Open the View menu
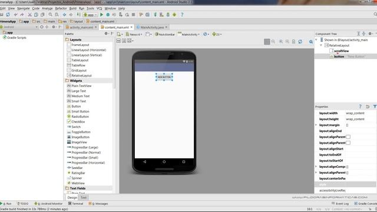This screenshot has width=377, height=212. pyautogui.click(x=11, y=8)
